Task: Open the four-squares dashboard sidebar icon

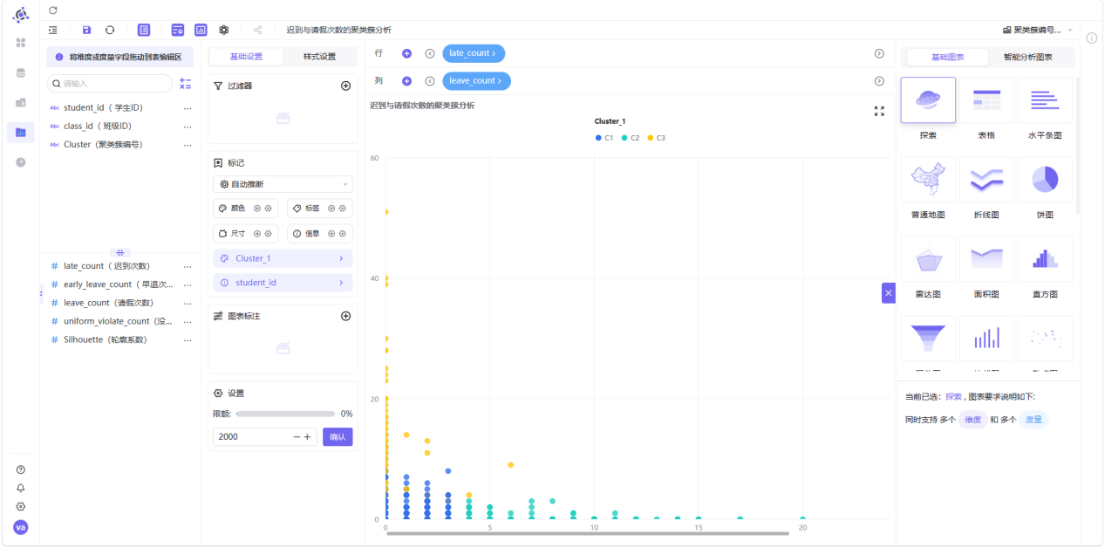Action: [21, 43]
